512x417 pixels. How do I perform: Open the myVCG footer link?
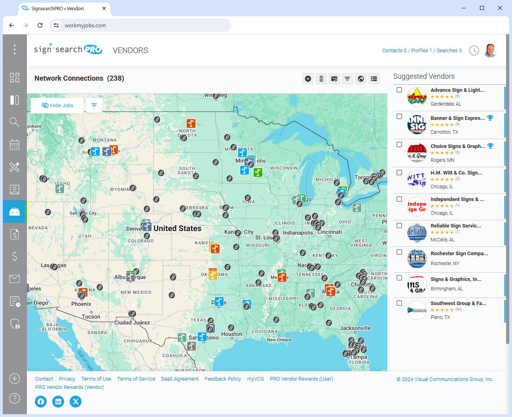pos(255,379)
